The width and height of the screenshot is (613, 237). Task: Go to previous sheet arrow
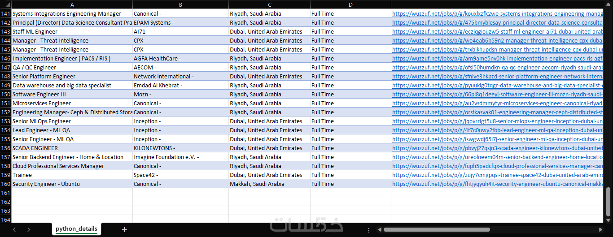coord(14,229)
